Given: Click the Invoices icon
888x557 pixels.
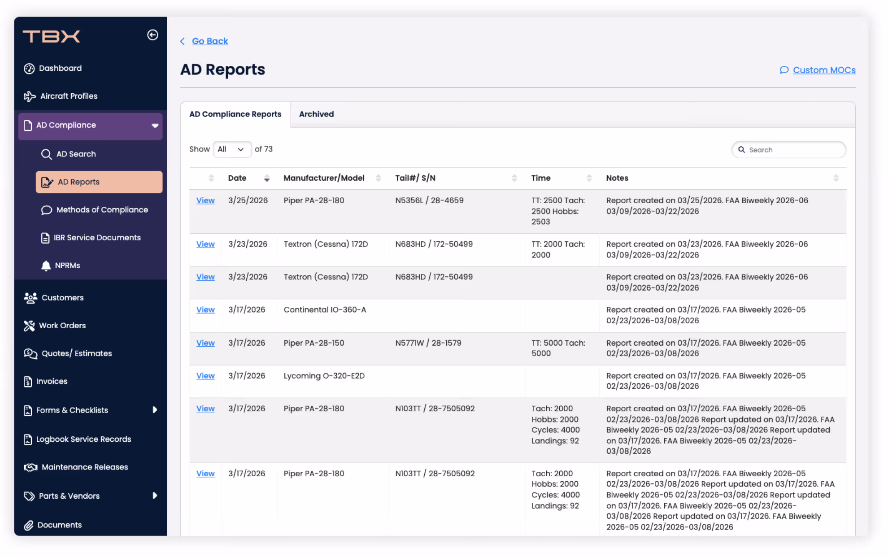Looking at the screenshot, I should 28,382.
